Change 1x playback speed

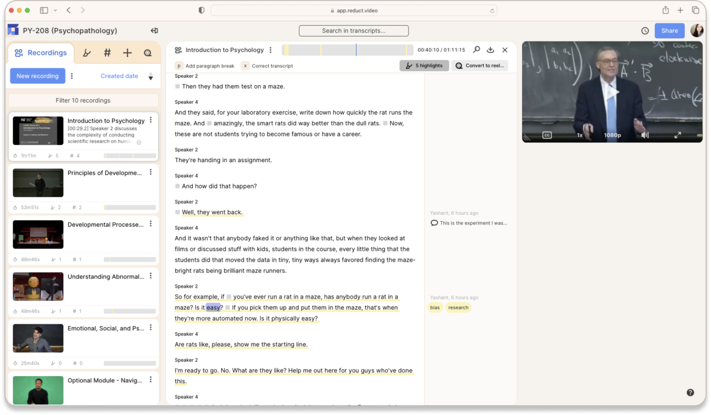(580, 135)
